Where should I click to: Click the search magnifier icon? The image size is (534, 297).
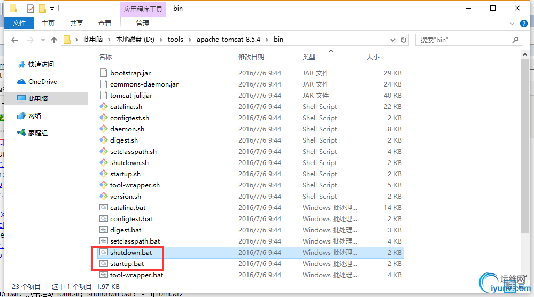point(516,40)
